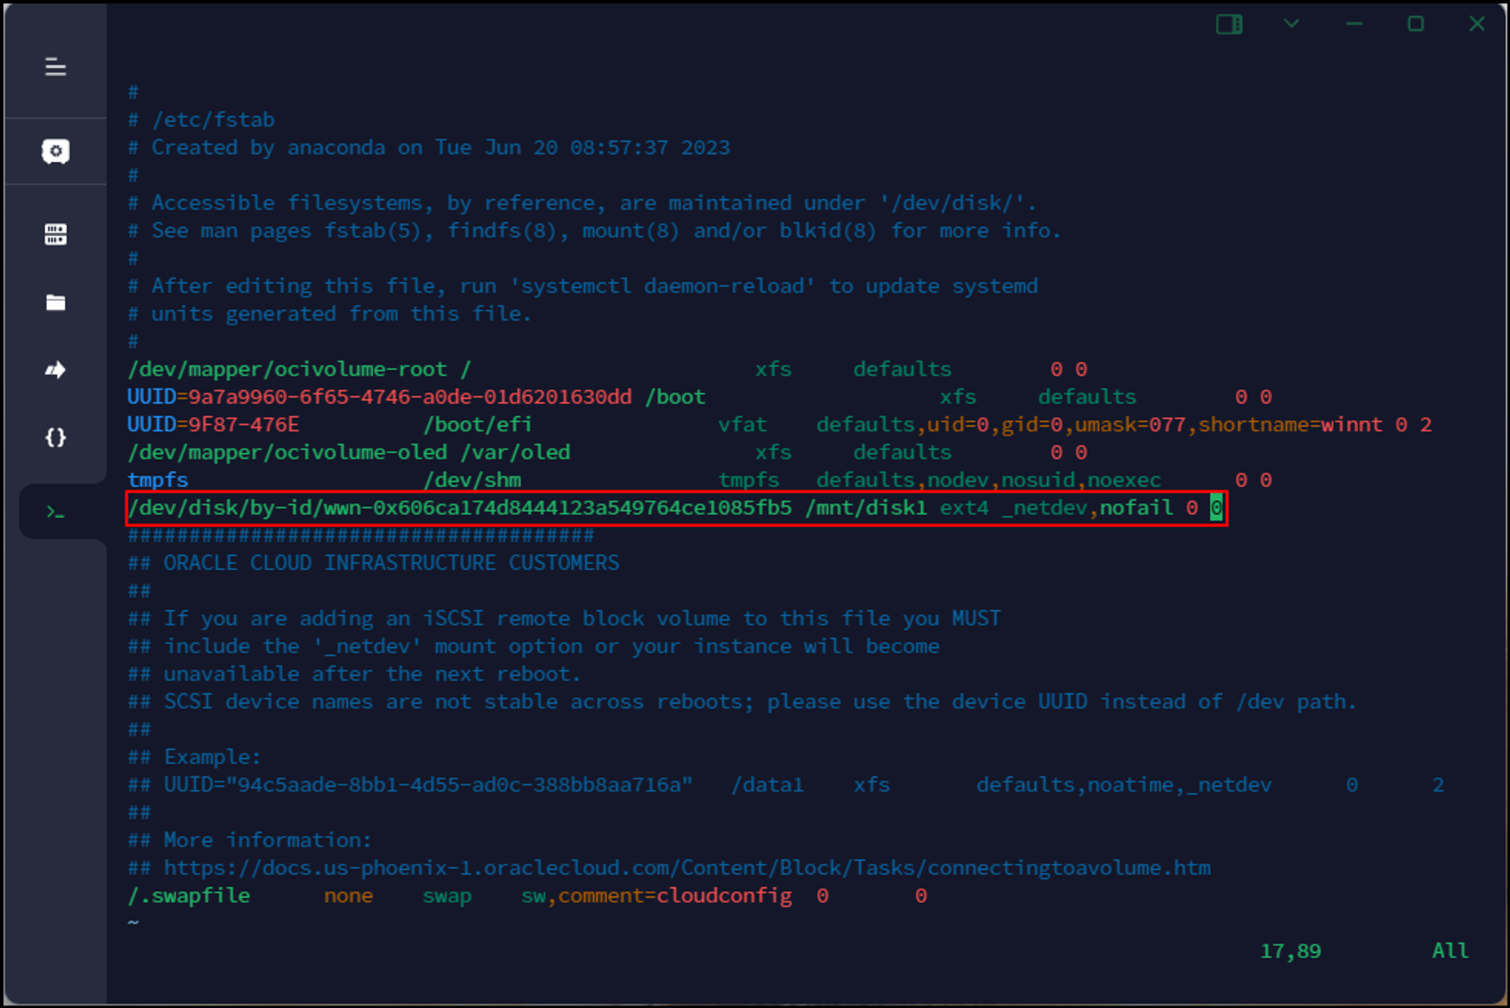Viewport: 1510px width, 1008px height.
Task: Open the Hosts server rack icon
Action: [x=55, y=234]
